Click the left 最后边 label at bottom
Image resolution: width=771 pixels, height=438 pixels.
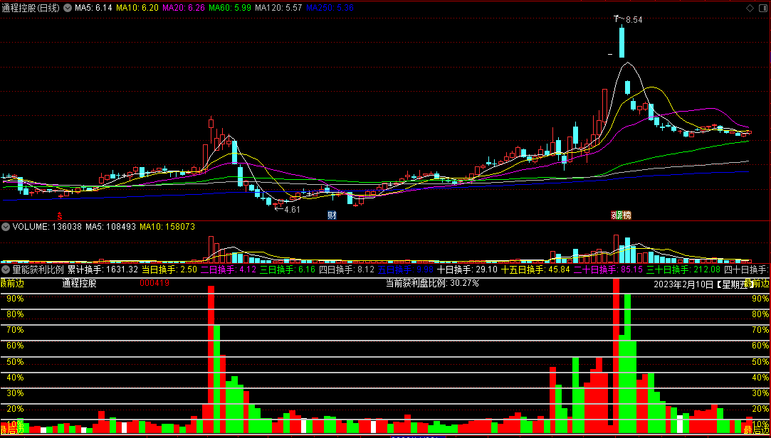coord(12,431)
